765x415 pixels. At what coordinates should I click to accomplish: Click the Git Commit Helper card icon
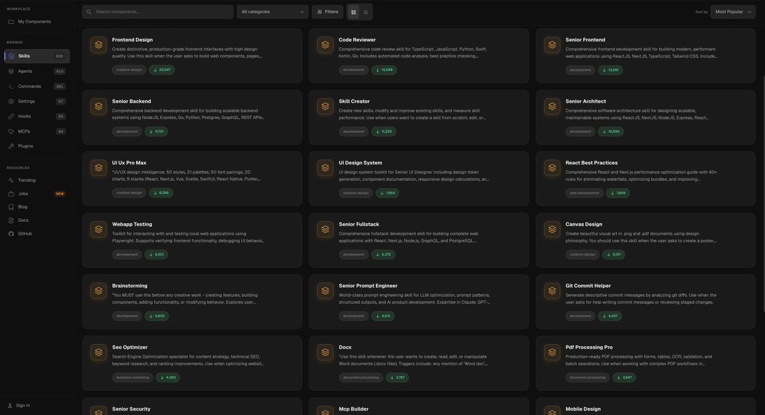coord(552,291)
